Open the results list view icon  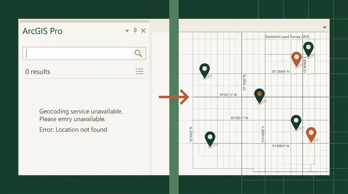coord(139,71)
